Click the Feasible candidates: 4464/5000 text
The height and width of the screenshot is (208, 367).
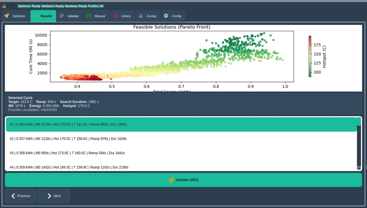point(32,110)
